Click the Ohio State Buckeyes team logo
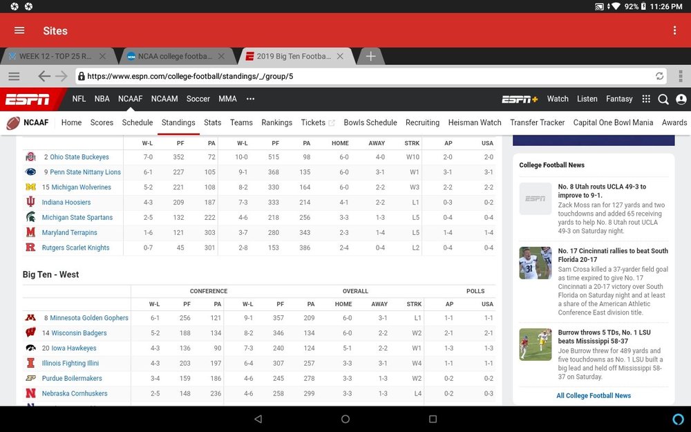The image size is (691, 432). click(30, 156)
